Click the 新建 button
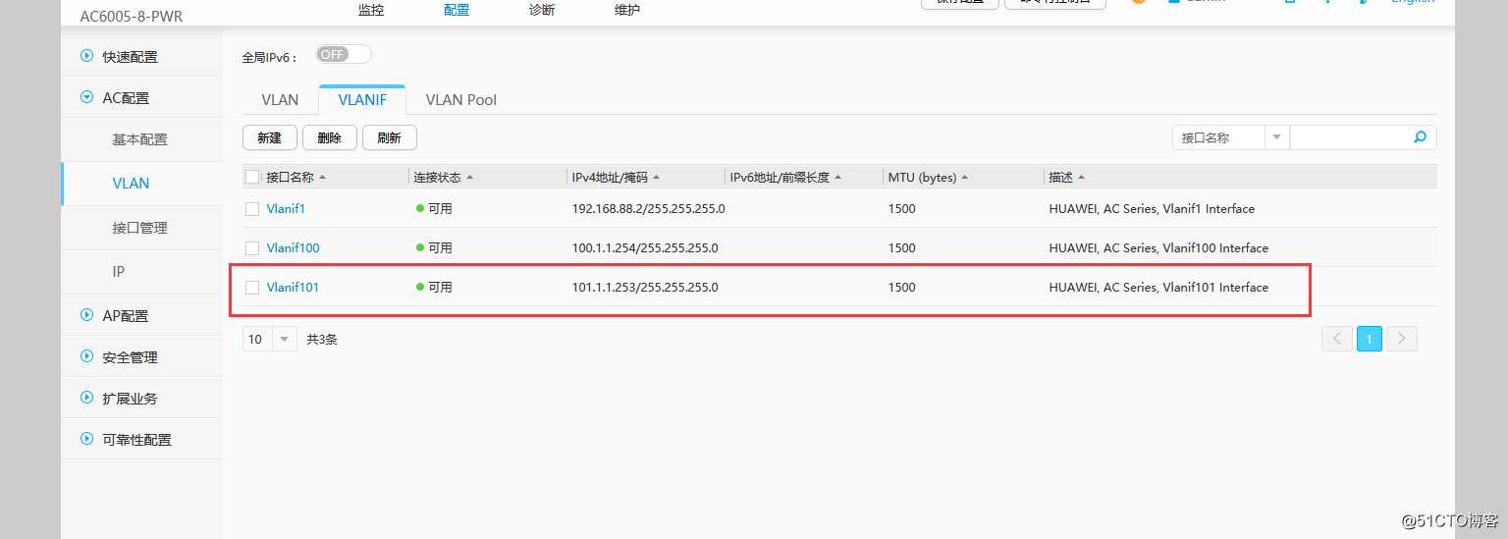Viewport: 1508px width, 539px height. coord(270,137)
